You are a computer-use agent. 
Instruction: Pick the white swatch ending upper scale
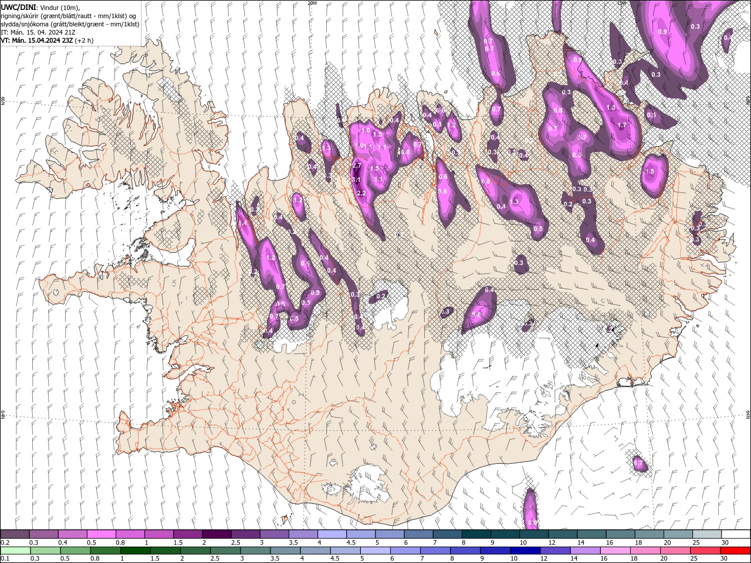pos(736,534)
